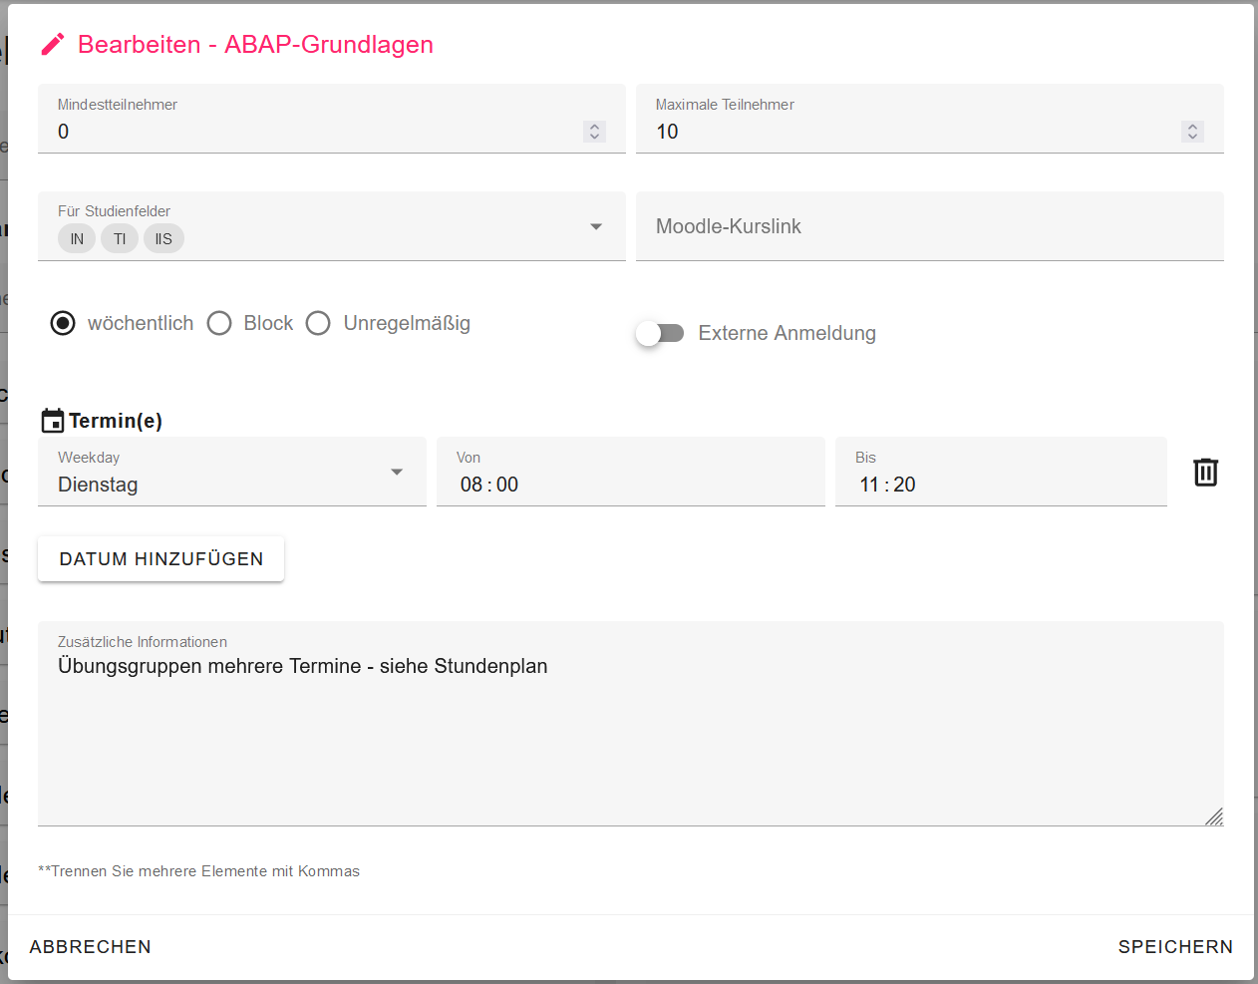
Task: Click SPEICHERN to save changes
Action: 1174,947
